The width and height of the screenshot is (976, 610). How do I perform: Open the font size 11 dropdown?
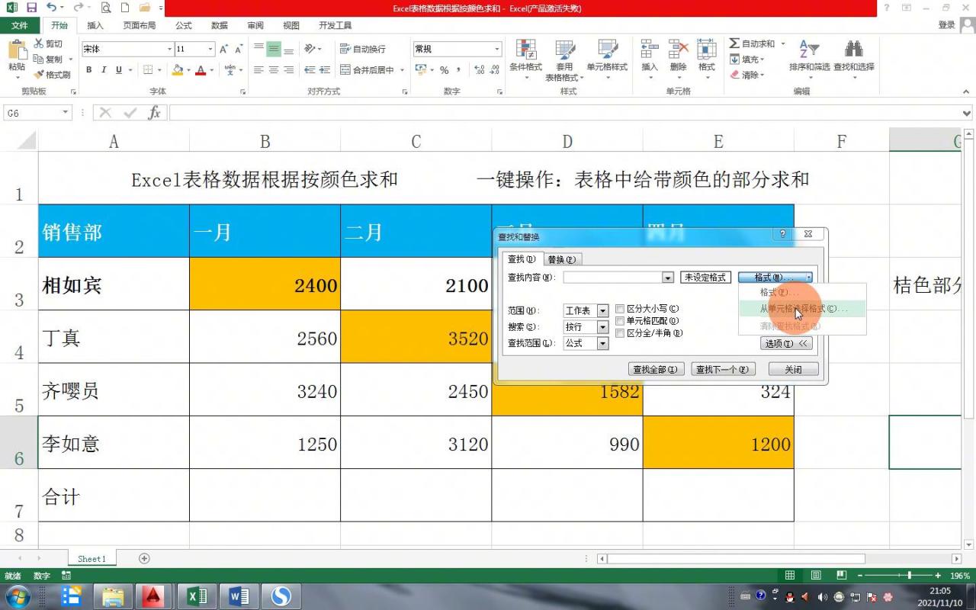tap(210, 49)
